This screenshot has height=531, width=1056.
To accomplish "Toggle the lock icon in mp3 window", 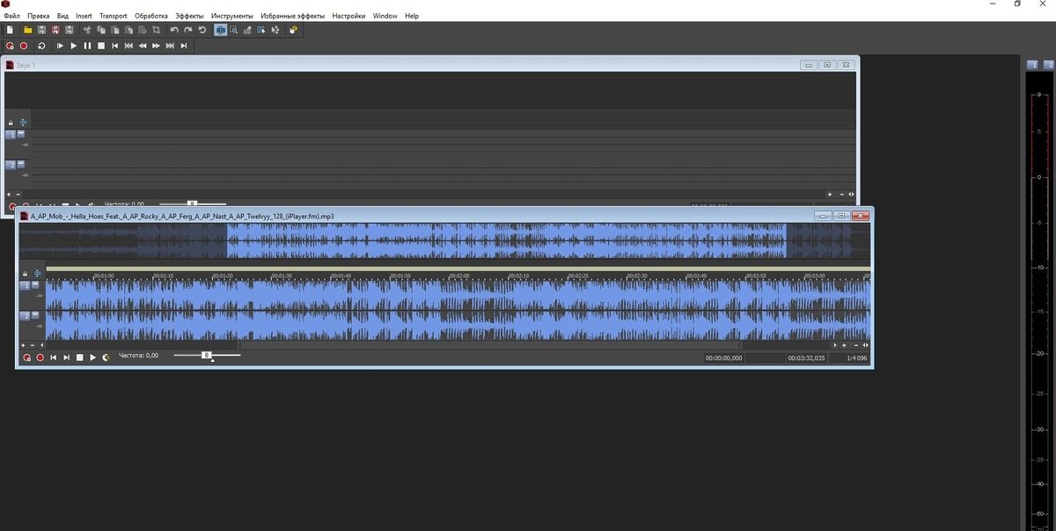I will pyautogui.click(x=25, y=274).
